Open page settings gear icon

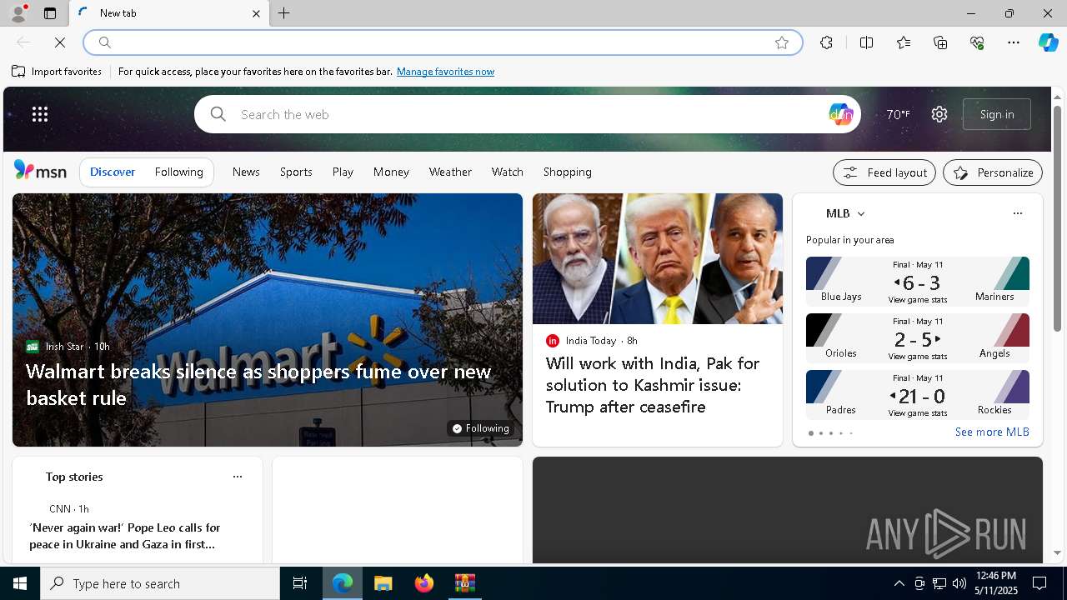point(939,114)
